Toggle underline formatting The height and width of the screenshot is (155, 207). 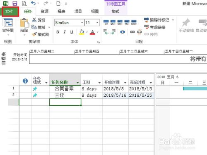[72, 32]
